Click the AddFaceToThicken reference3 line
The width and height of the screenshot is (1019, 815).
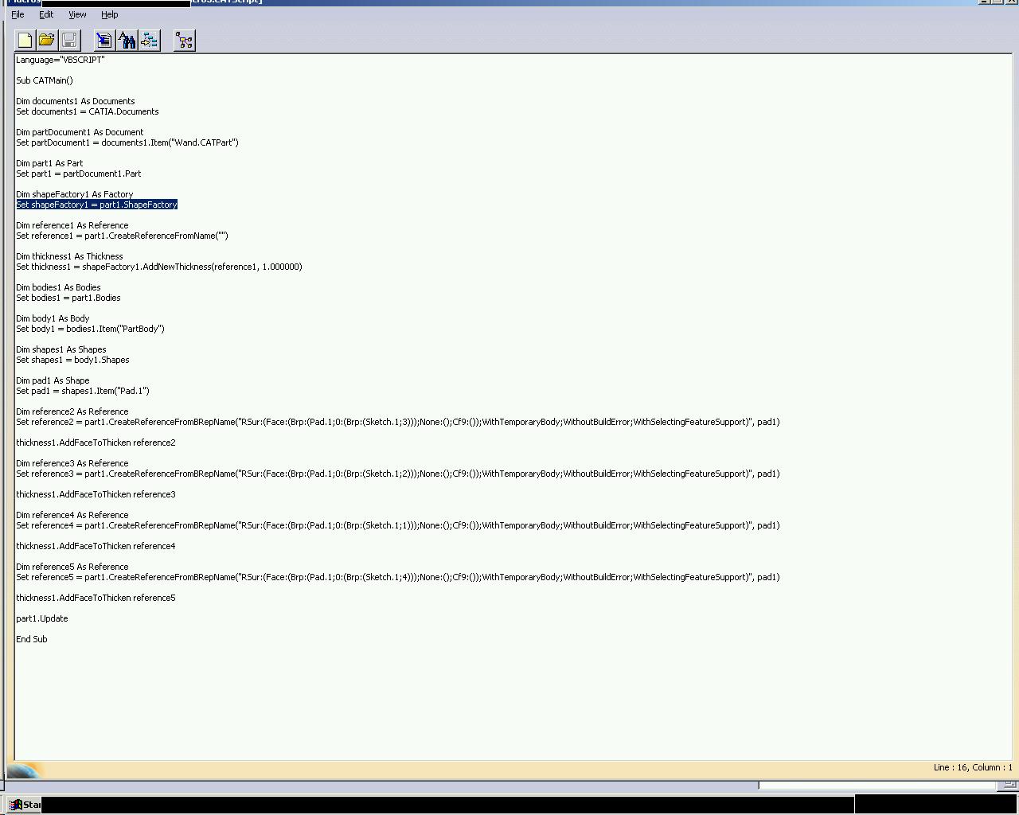pyautogui.click(x=96, y=494)
